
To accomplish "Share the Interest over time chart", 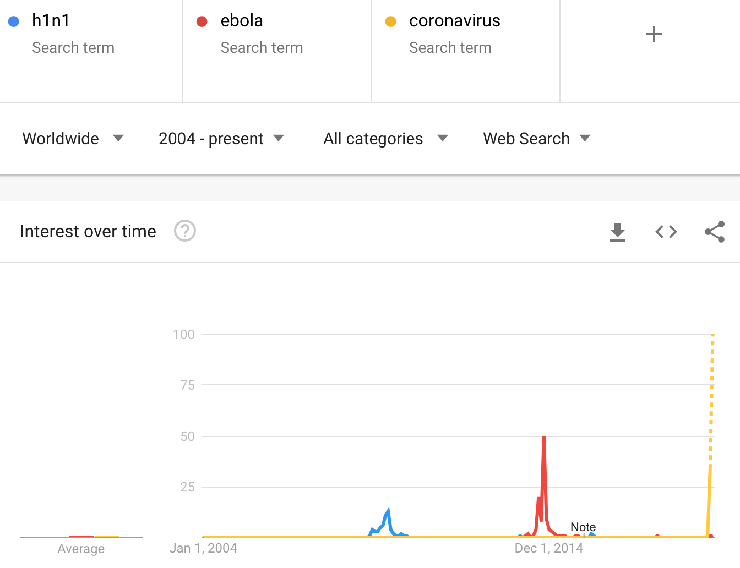I will point(715,232).
